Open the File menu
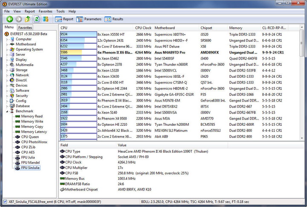Viewport: 307px width, 207px height. tap(7, 11)
